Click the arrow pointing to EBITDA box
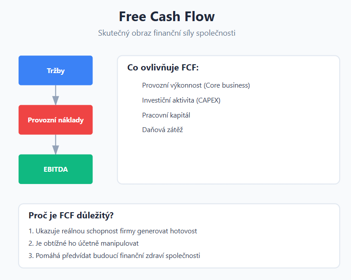The width and height of the screenshot is (351, 280). (x=55, y=144)
